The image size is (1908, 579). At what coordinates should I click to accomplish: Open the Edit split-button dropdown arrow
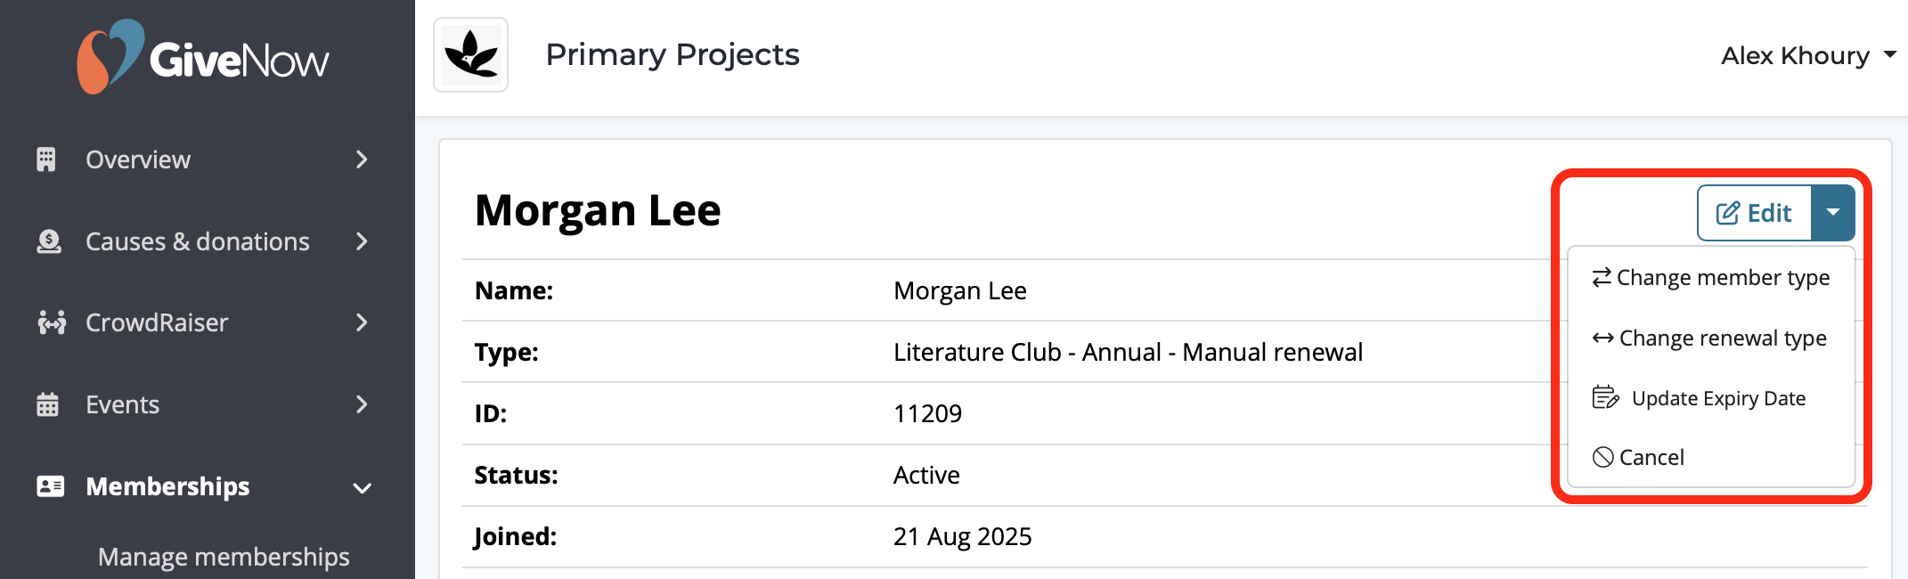(x=1832, y=213)
